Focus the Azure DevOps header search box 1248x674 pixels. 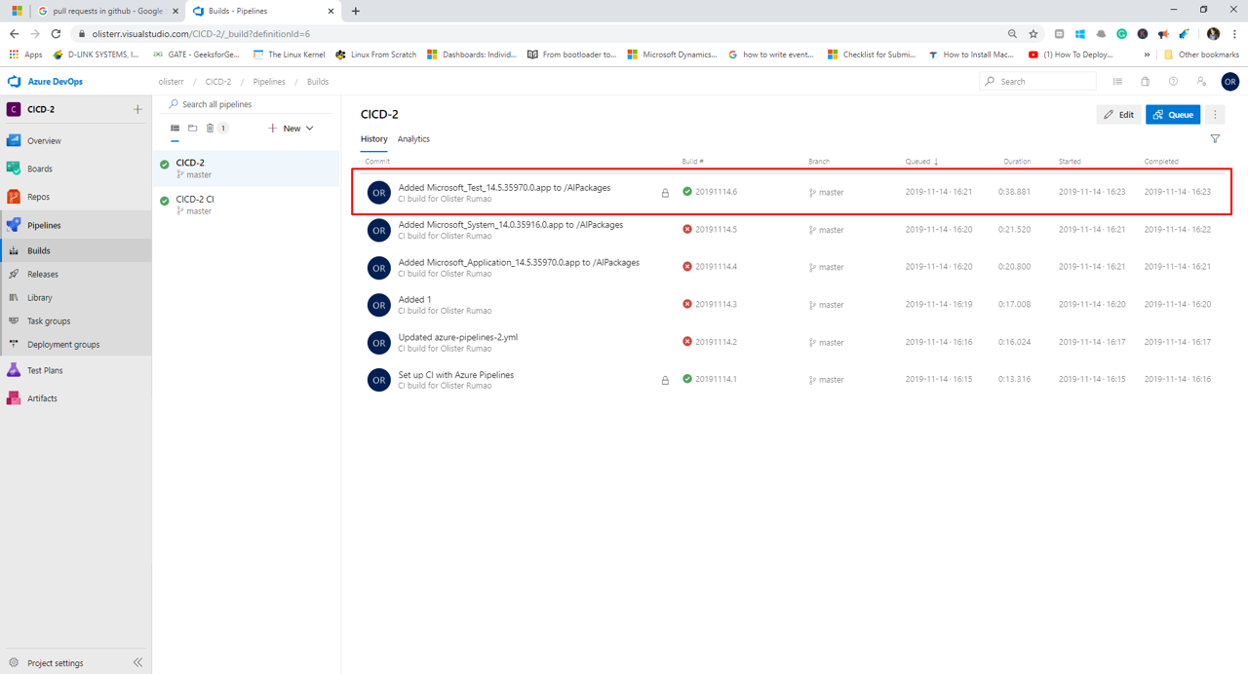coord(1037,82)
